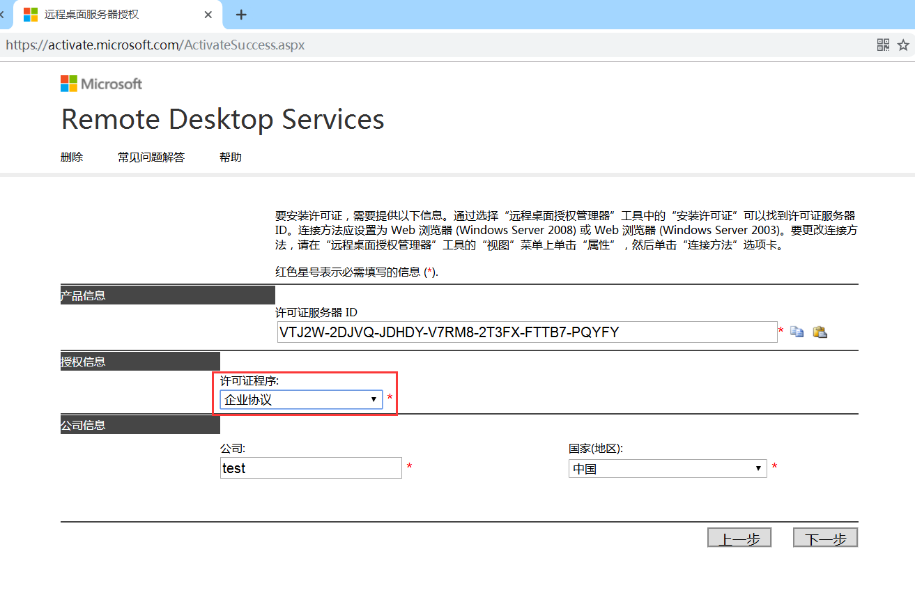Open the QR code icon in the address bar
Image resolution: width=915 pixels, height=595 pixels.
click(882, 45)
